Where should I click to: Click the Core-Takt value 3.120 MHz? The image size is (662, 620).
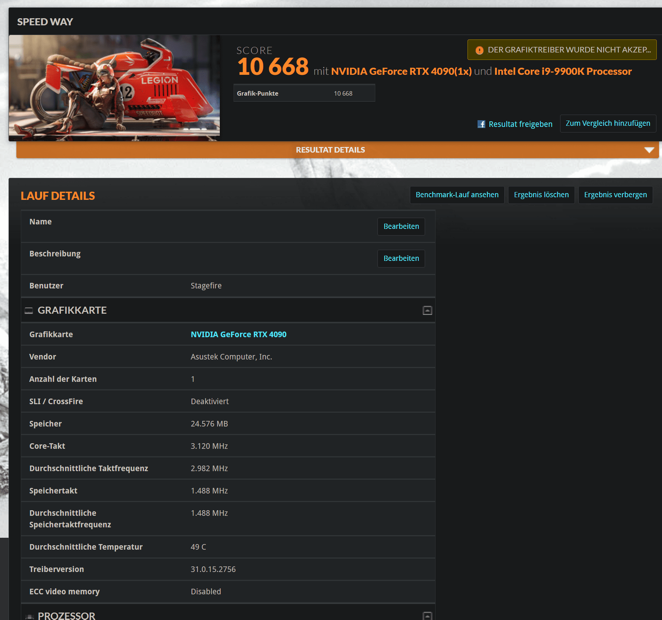pos(209,446)
